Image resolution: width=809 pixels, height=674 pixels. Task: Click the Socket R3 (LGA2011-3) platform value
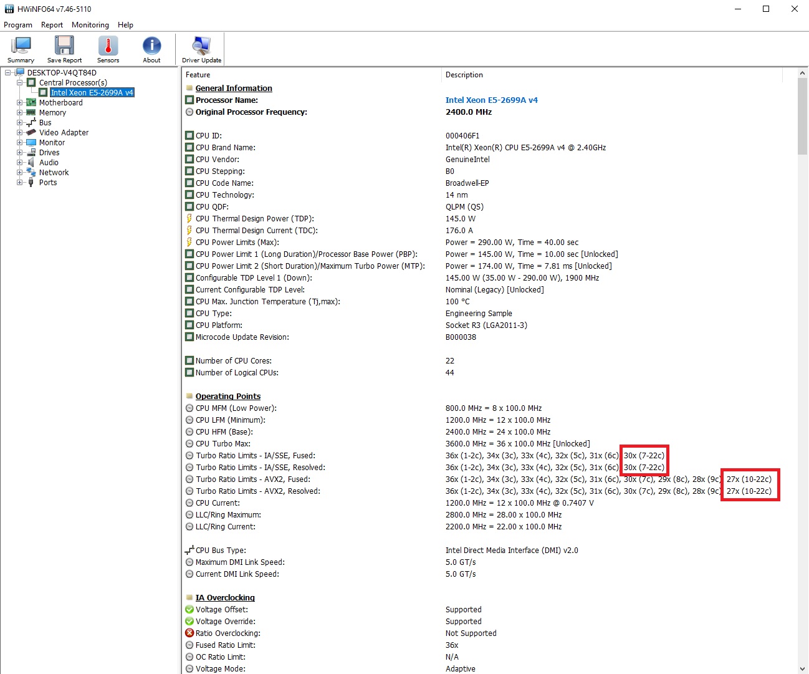click(486, 325)
